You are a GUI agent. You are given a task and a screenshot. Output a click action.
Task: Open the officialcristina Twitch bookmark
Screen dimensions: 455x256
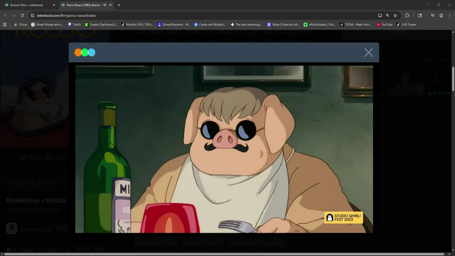tap(319, 25)
